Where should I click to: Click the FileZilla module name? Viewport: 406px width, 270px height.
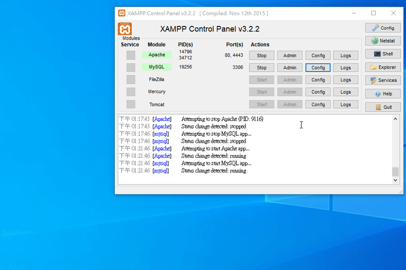156,80
